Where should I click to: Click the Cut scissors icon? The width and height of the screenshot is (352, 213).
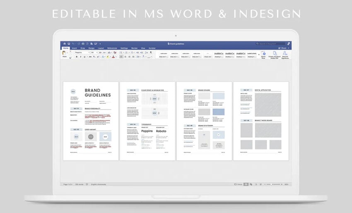pyautogui.click(x=70, y=52)
